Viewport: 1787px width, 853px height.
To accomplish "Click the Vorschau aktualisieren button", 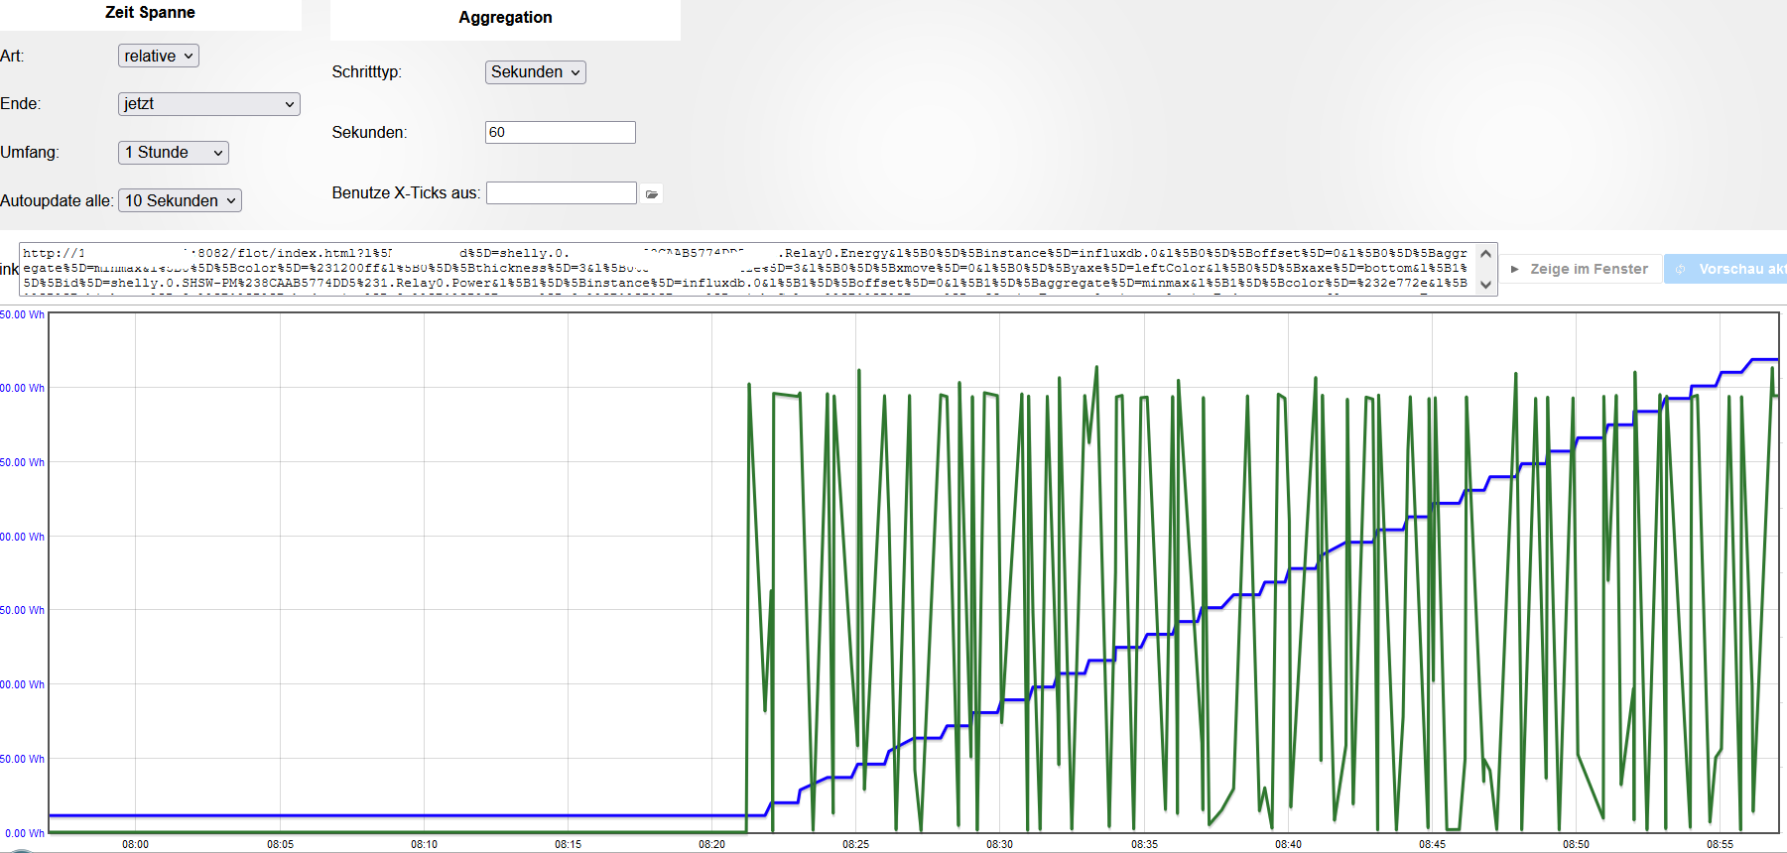I will tap(1725, 269).
